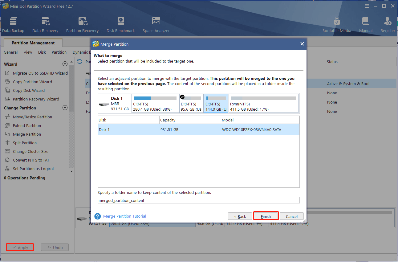The image size is (398, 262).
Task: Click the Capacity column header
Action: pyautogui.click(x=190, y=120)
